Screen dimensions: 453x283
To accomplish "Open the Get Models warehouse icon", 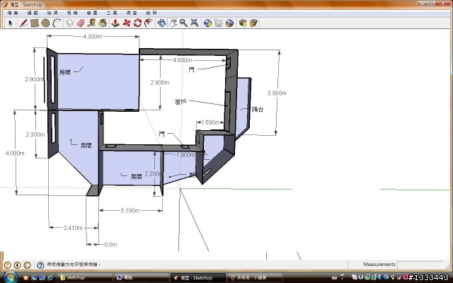I will (x=243, y=23).
